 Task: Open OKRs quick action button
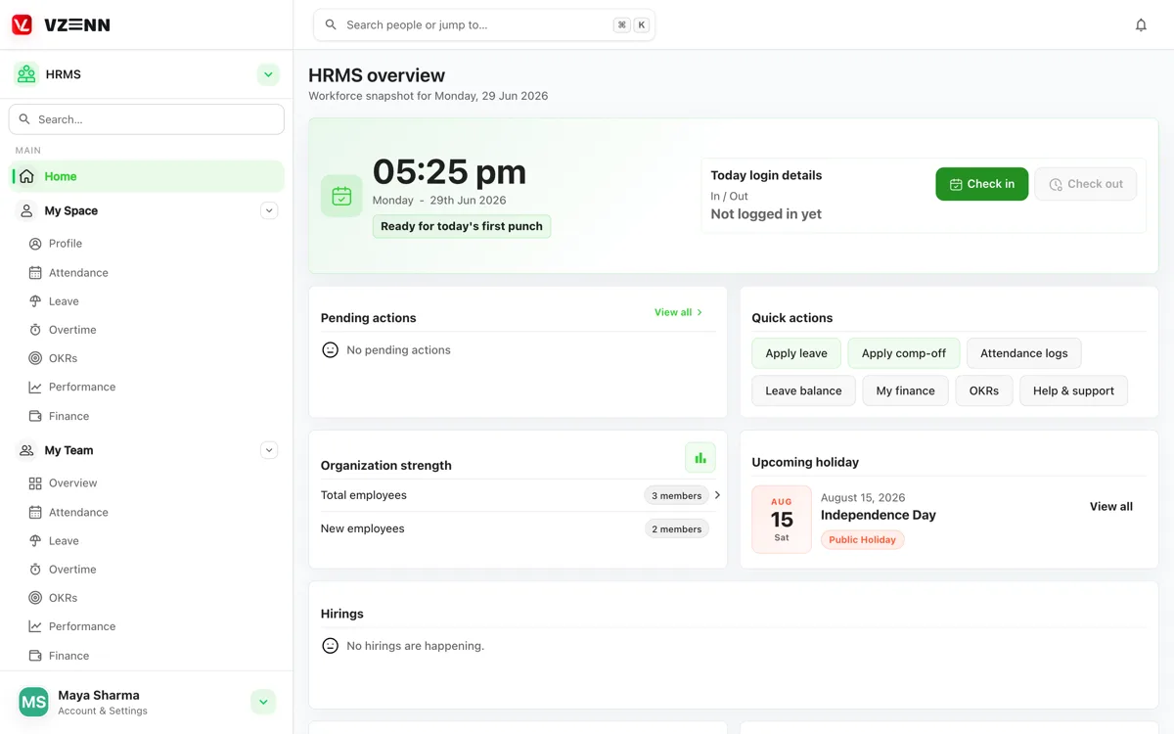(x=984, y=390)
